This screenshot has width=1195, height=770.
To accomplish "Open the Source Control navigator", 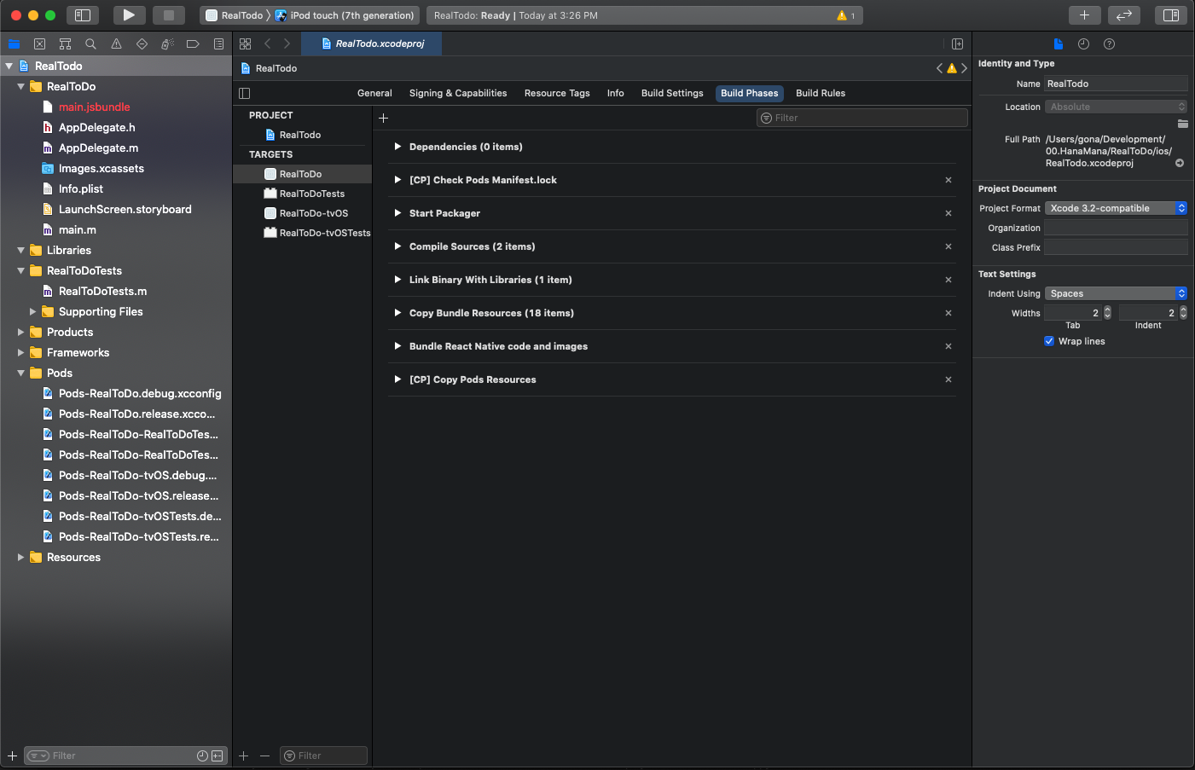I will [x=39, y=43].
